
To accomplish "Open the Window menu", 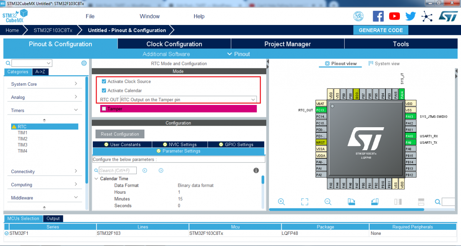I will [x=149, y=16].
